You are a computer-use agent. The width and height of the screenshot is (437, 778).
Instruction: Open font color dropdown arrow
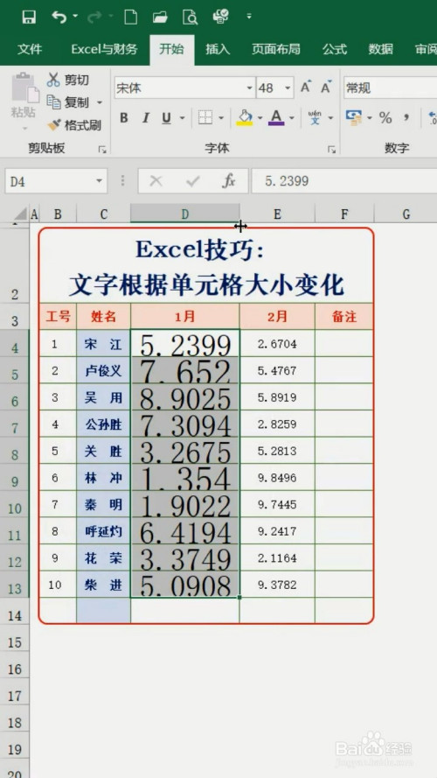[292, 118]
